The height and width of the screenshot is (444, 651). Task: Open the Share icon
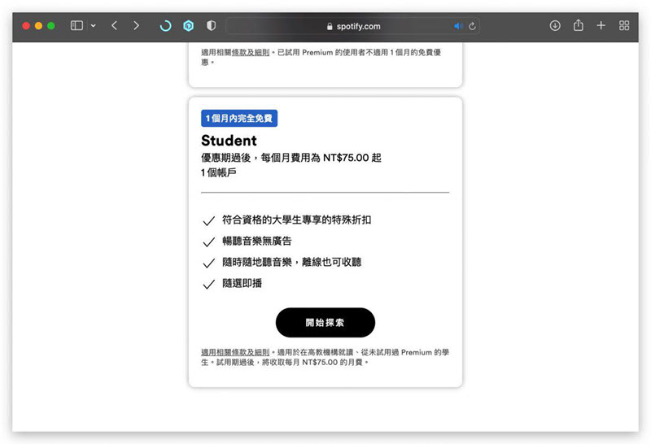point(579,25)
